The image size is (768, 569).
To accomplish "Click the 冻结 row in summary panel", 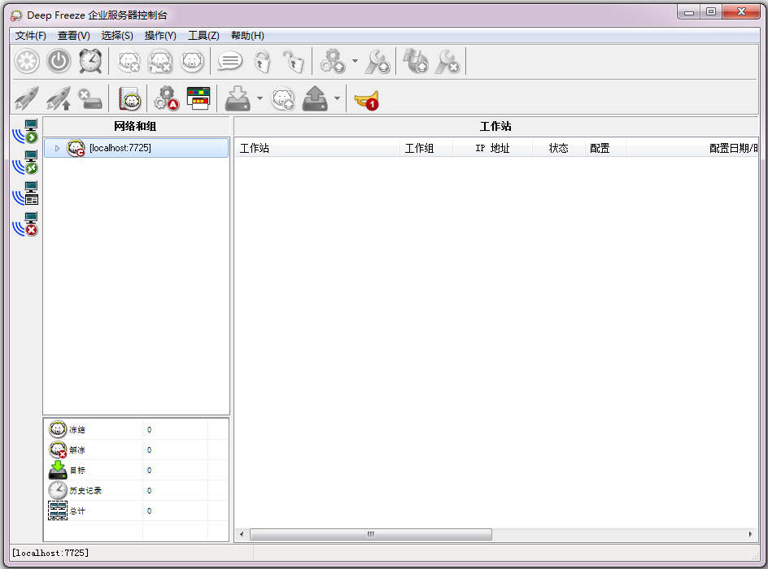I will [x=136, y=429].
